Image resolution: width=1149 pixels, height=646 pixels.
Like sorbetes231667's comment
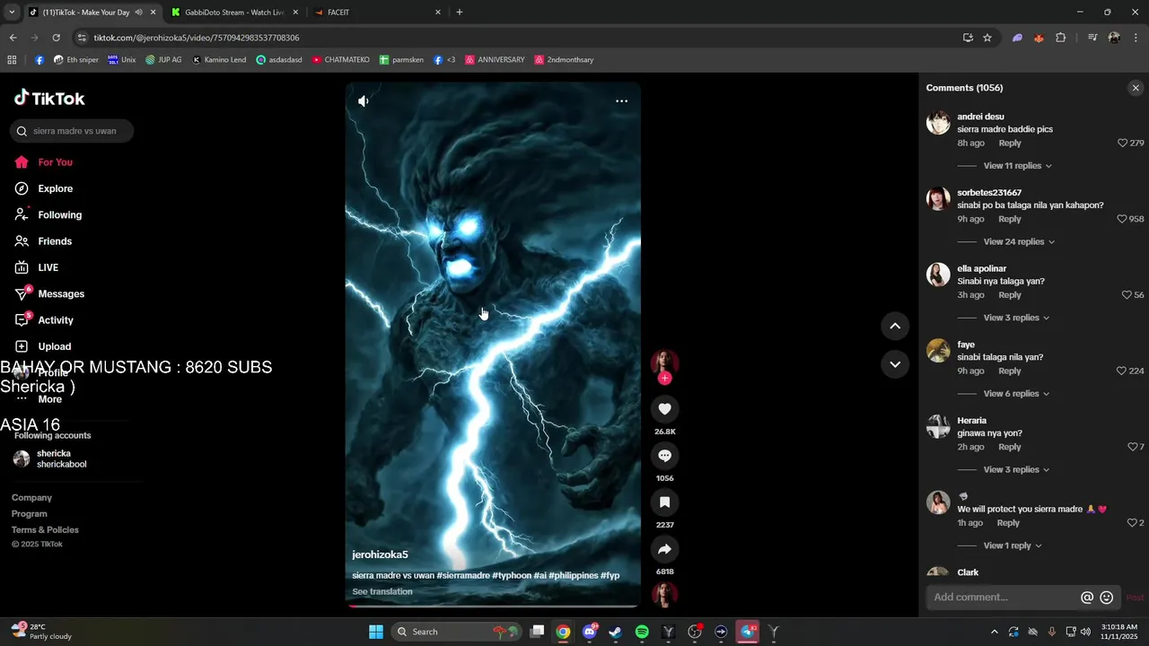[1122, 219]
